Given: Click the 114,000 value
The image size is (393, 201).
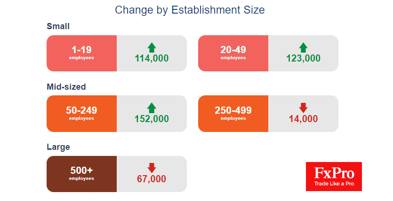Looking at the screenshot, I should [x=152, y=59].
